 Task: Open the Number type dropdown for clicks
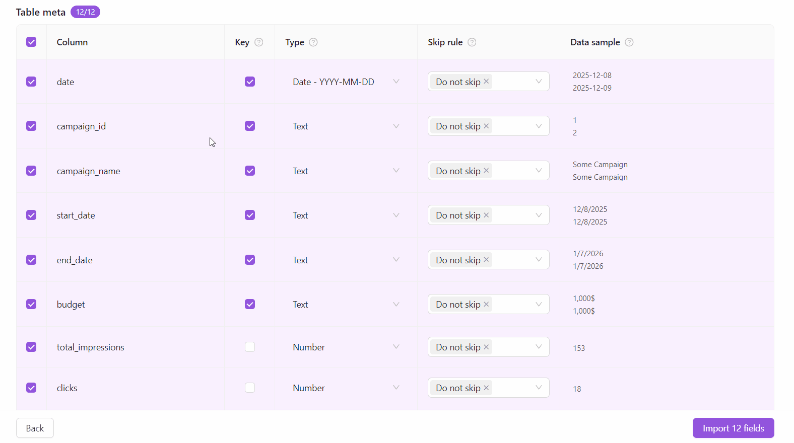pos(346,388)
